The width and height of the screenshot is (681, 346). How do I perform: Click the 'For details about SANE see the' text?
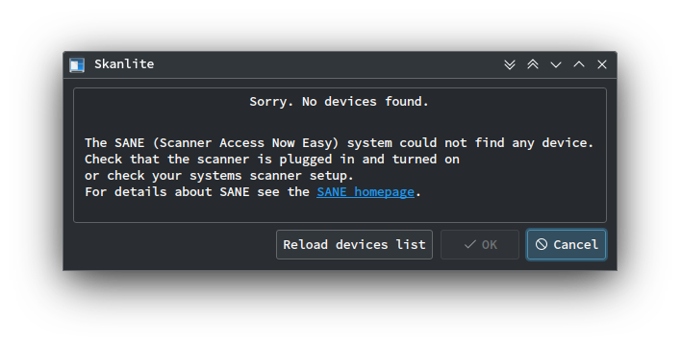coord(197,192)
